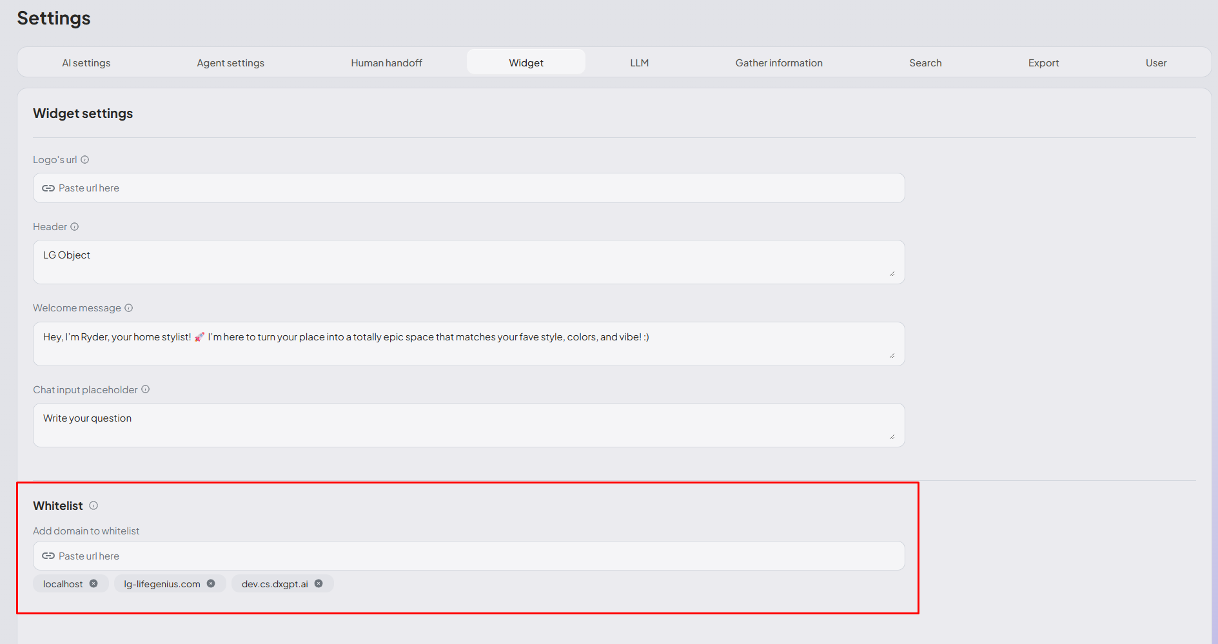Click info icon next to Logo's url
The width and height of the screenshot is (1218, 644).
[84, 160]
